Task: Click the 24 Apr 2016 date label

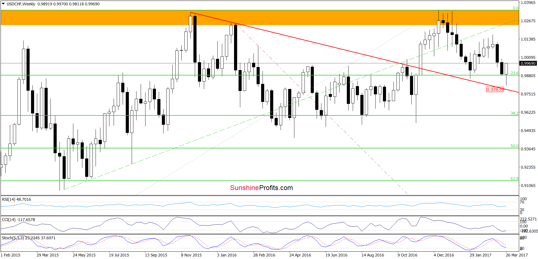Action: 300,255
